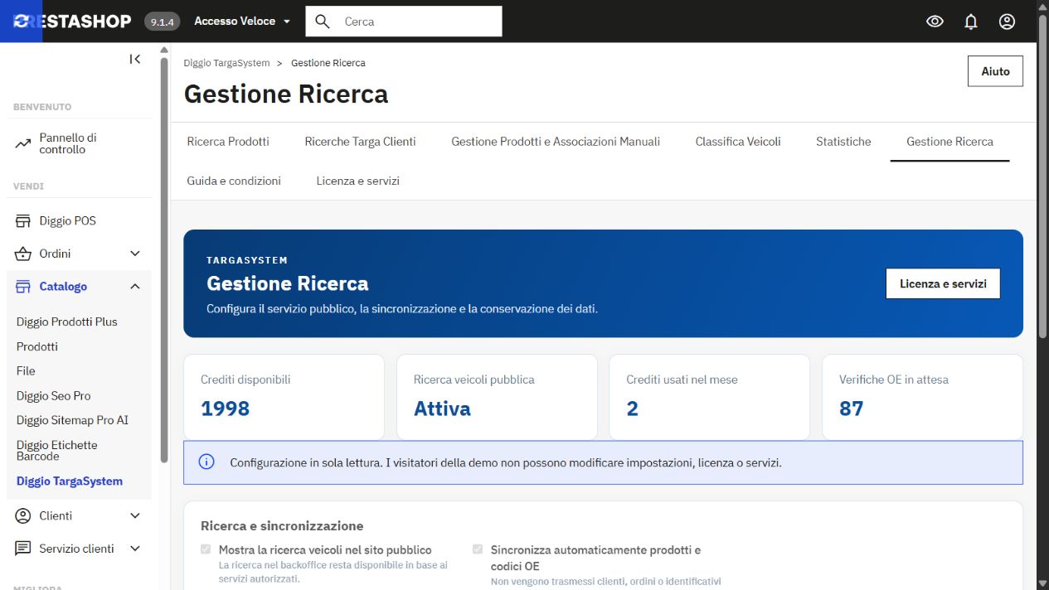Click the Licenza e servizi banner button
The width and height of the screenshot is (1049, 590).
943,283
